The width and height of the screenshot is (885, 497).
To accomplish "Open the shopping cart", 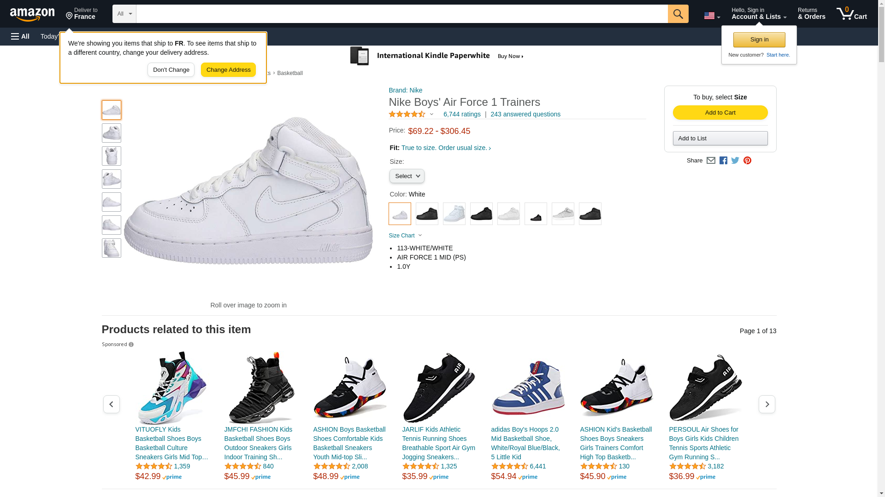I will coord(851,14).
